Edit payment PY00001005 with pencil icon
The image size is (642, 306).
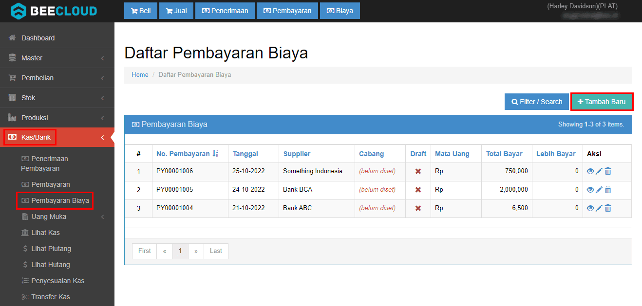pos(599,190)
